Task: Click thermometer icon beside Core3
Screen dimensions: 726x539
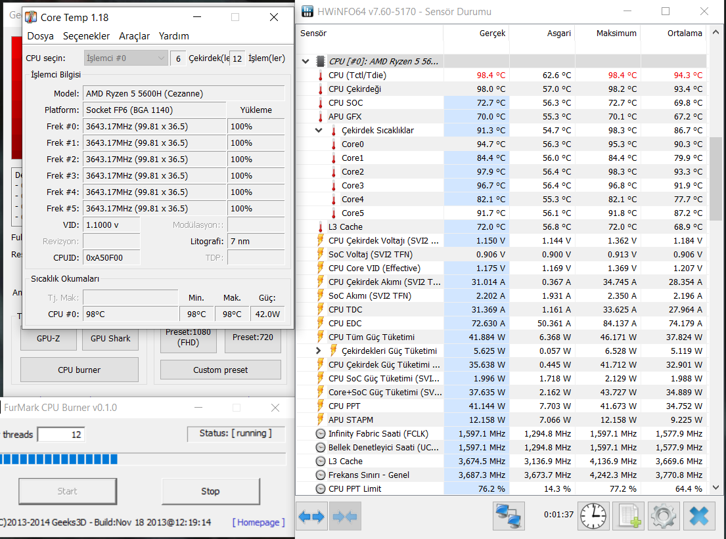Action: coord(334,186)
